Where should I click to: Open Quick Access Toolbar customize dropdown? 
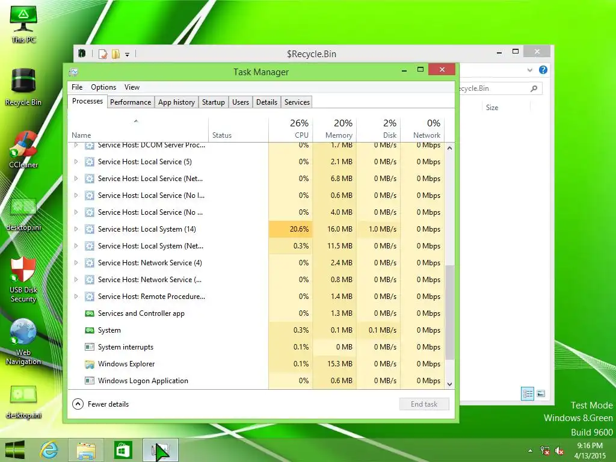coord(128,55)
